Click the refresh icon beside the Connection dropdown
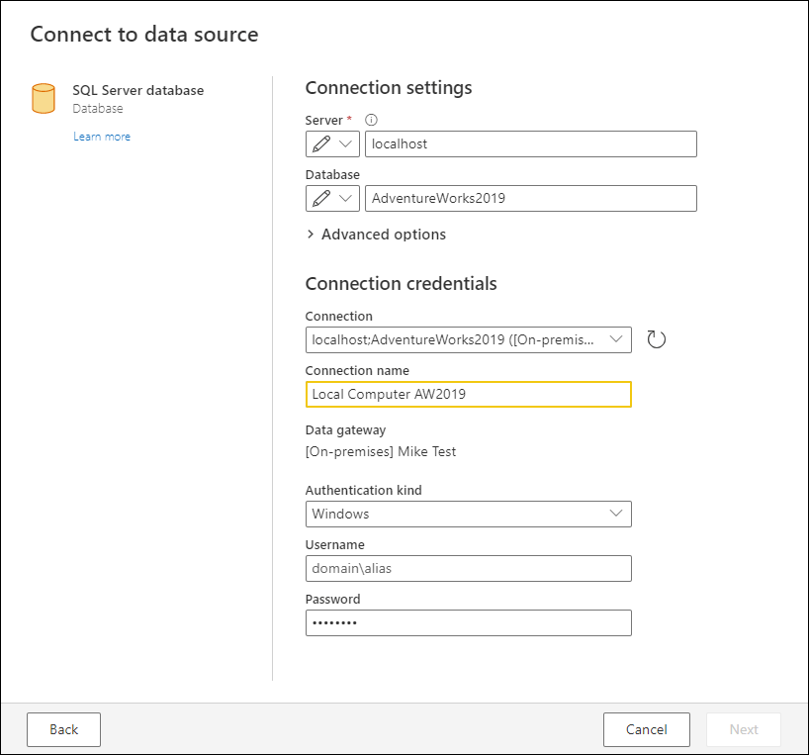 656,338
